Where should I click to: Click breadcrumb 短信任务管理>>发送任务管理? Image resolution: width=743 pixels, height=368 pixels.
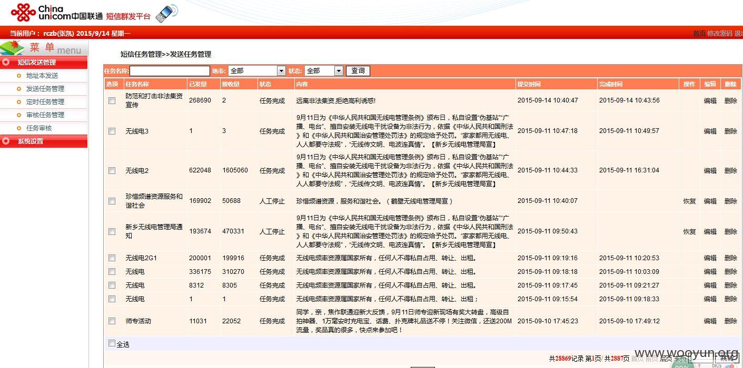(166, 54)
